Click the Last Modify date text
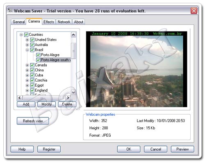Screen dimensions: 205x163 [161, 121]
